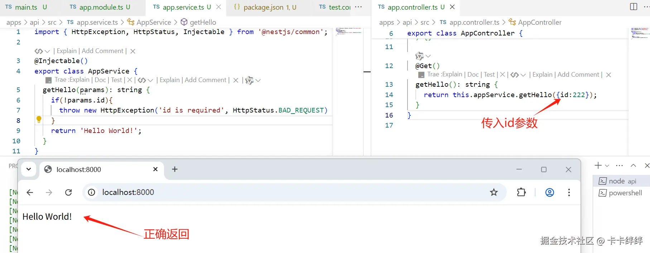650x253 pixels.
Task: Click the AppService class breadcrumb
Action: click(x=154, y=22)
